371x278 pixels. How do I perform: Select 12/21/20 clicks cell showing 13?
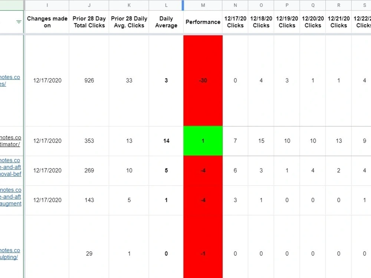click(x=339, y=141)
